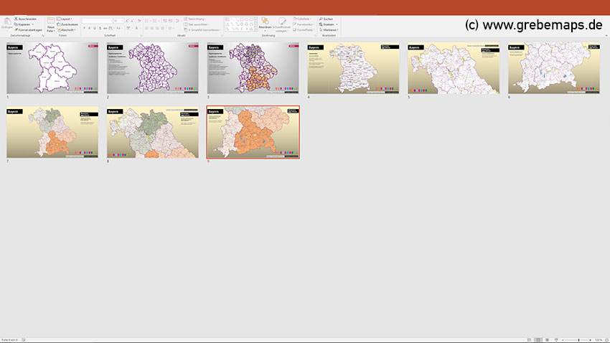610x343 pixels.
Task: Select slide 7 thumbnail
Action: (52, 133)
